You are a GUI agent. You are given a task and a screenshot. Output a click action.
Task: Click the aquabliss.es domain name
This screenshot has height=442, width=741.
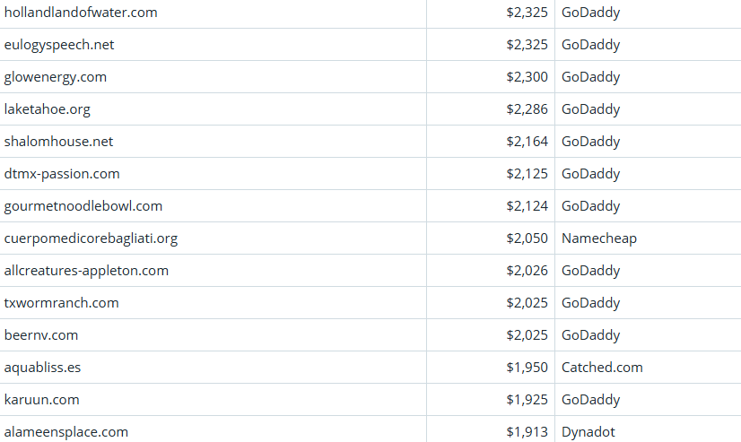tap(43, 368)
